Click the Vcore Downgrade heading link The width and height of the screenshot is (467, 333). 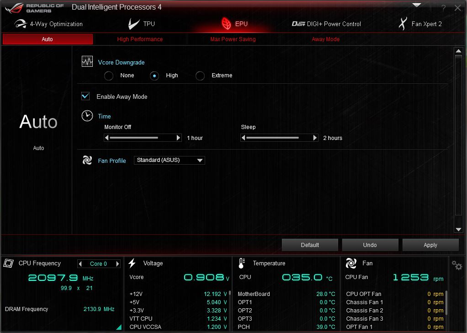tap(121, 62)
